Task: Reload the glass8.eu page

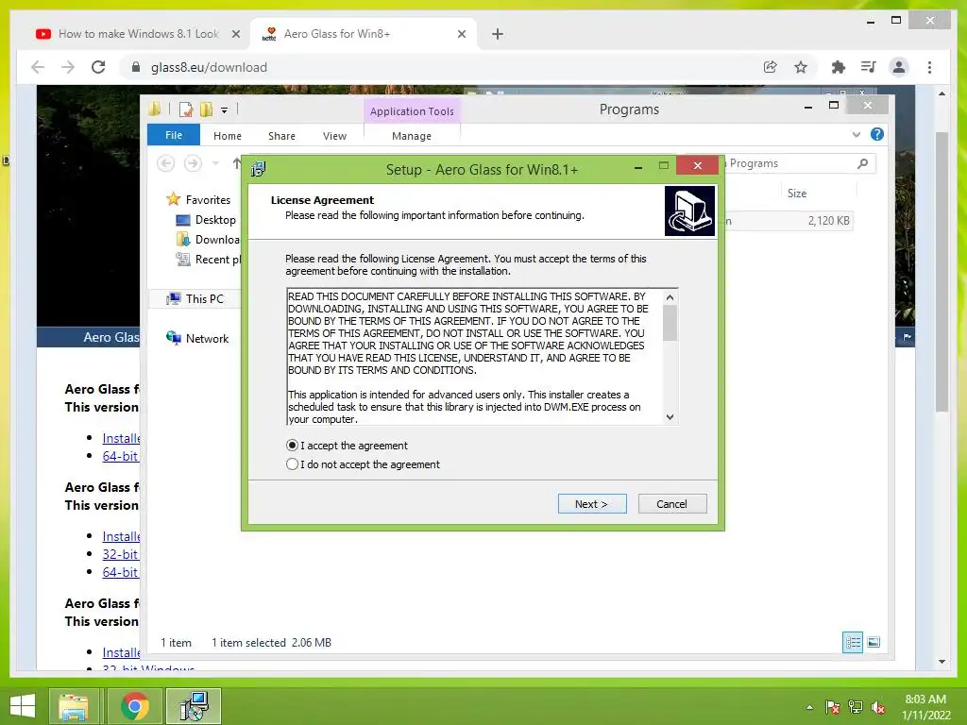Action: pyautogui.click(x=98, y=67)
